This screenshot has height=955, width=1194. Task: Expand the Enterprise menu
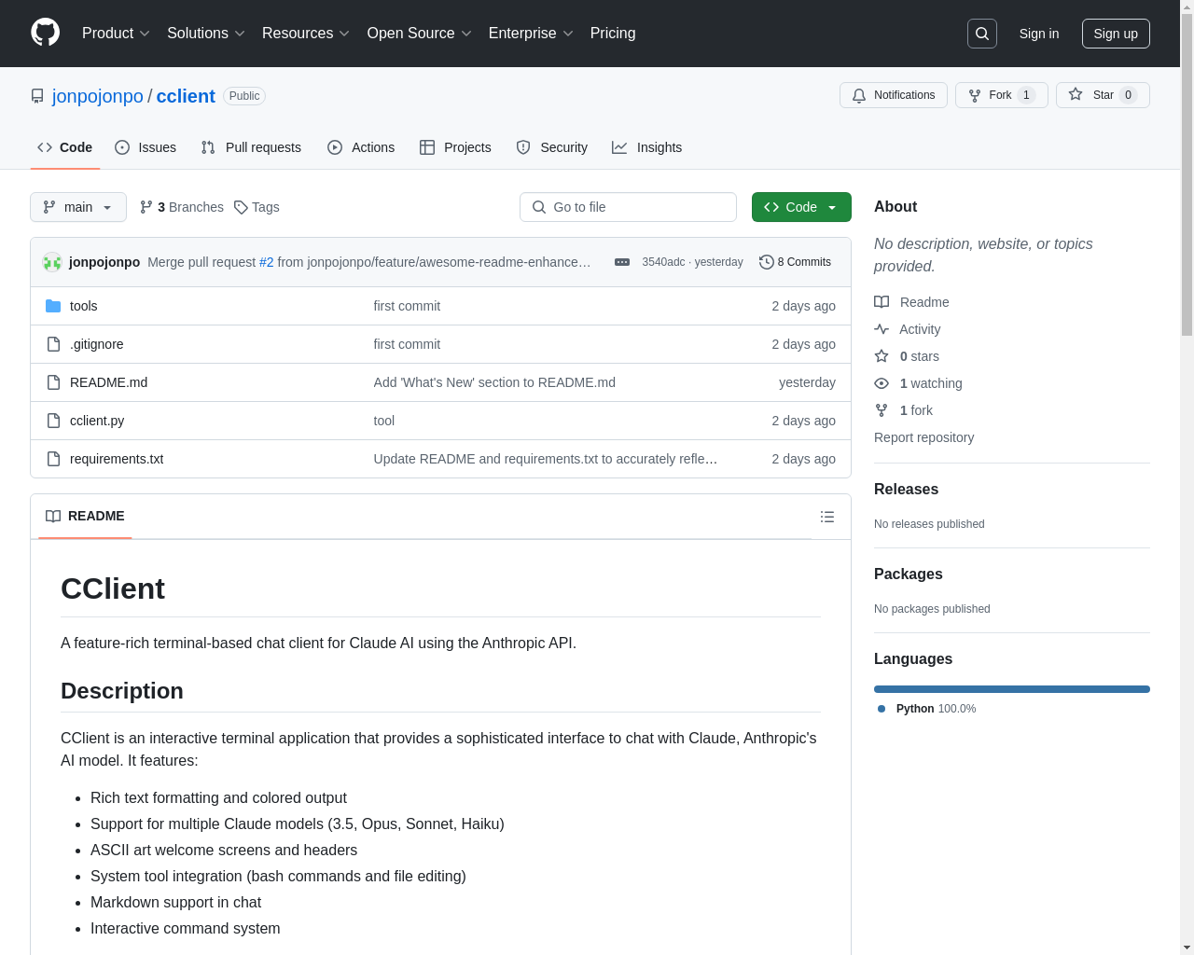(531, 34)
